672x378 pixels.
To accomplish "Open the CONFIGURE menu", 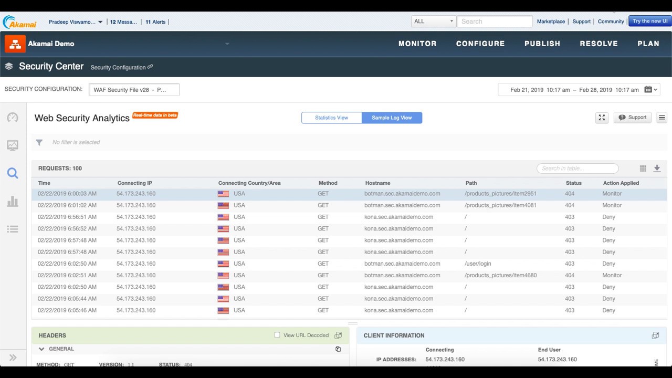I will pos(480,44).
